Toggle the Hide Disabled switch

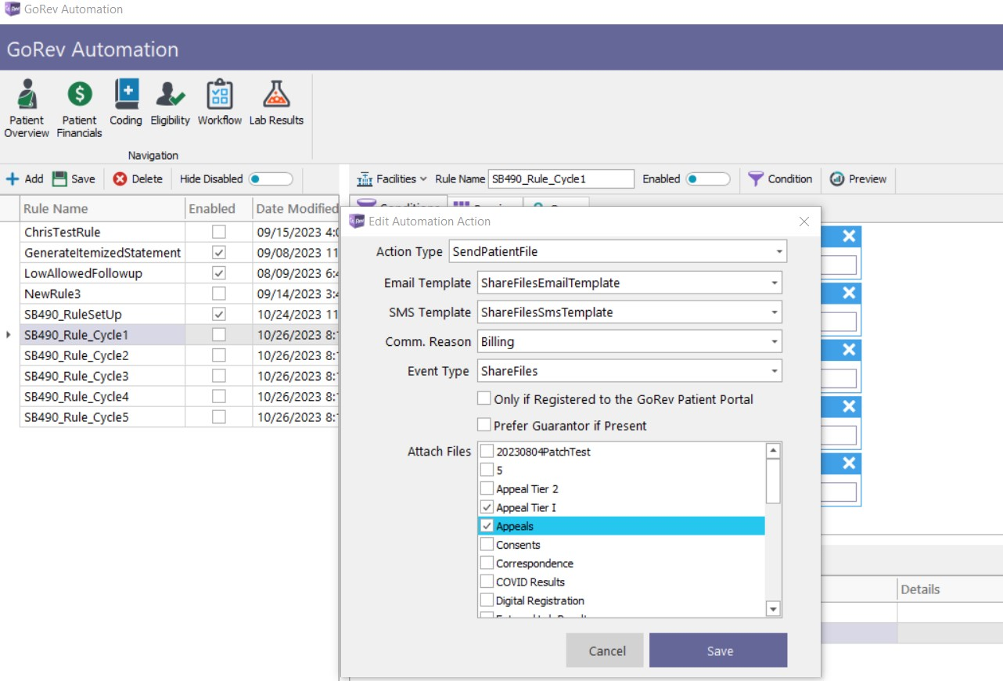(271, 178)
